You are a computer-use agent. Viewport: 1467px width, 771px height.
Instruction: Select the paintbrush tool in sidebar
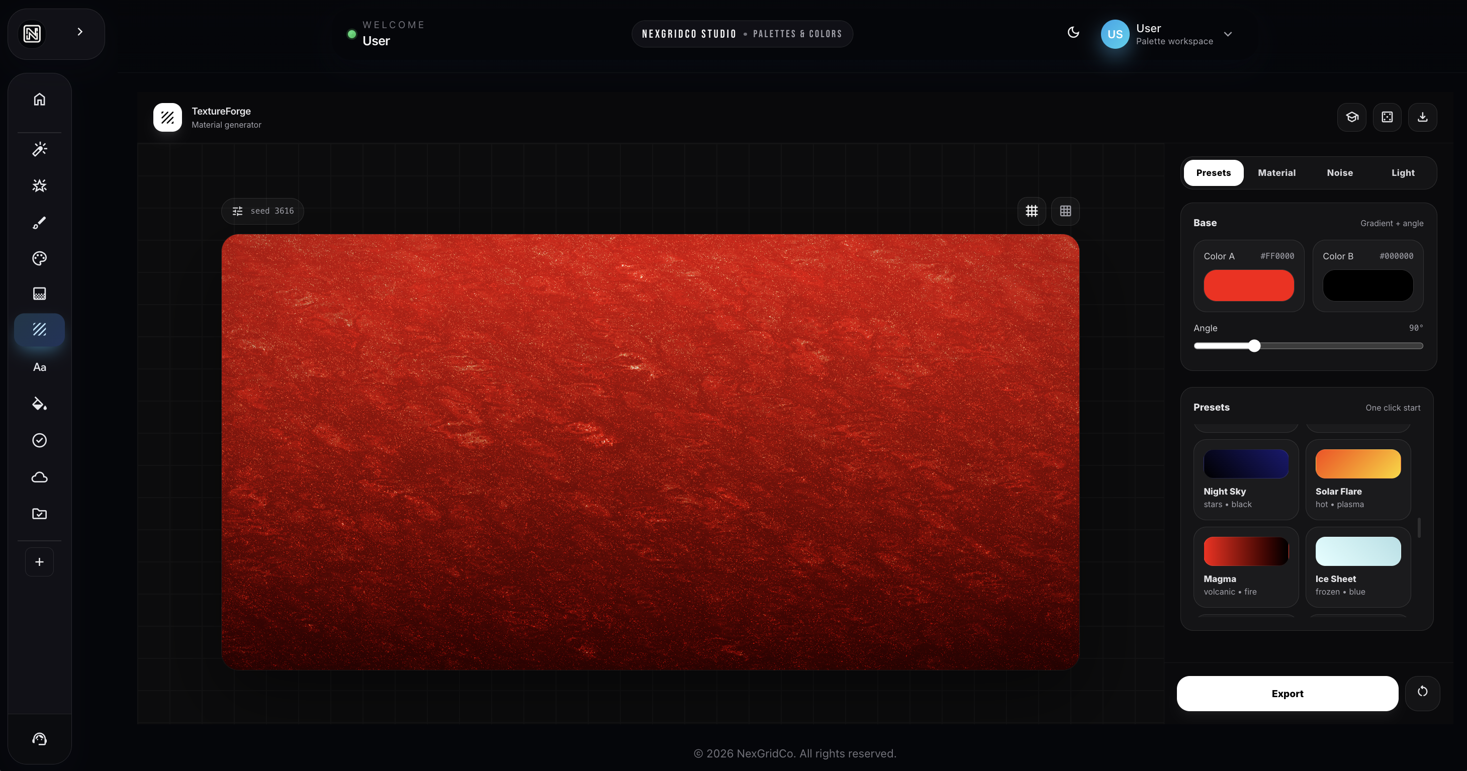pos(39,222)
